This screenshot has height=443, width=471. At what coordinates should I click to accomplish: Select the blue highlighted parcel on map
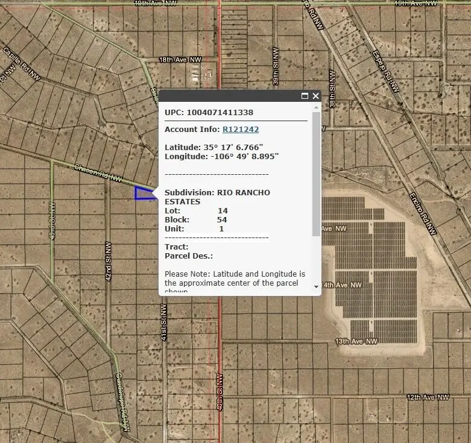coord(142,193)
